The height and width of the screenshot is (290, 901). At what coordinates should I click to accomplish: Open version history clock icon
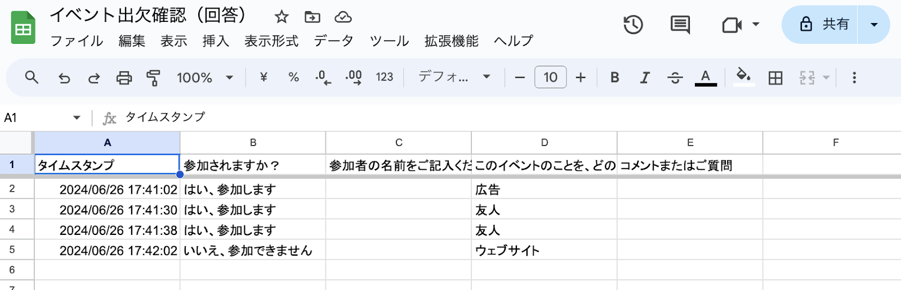[633, 25]
